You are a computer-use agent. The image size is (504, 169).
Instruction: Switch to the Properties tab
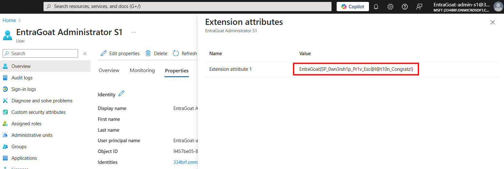pyautogui.click(x=177, y=71)
